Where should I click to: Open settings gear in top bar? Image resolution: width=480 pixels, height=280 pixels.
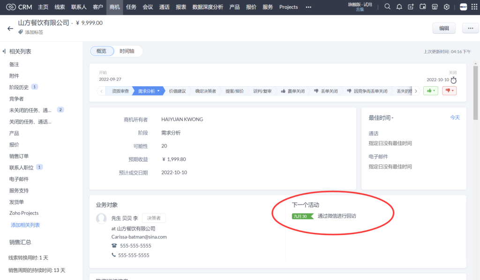pyautogui.click(x=447, y=7)
